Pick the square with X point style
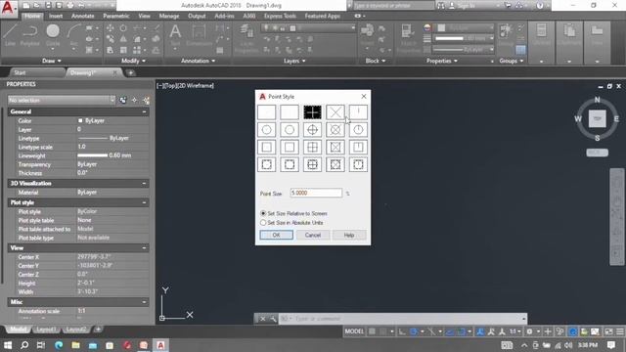 pos(335,148)
